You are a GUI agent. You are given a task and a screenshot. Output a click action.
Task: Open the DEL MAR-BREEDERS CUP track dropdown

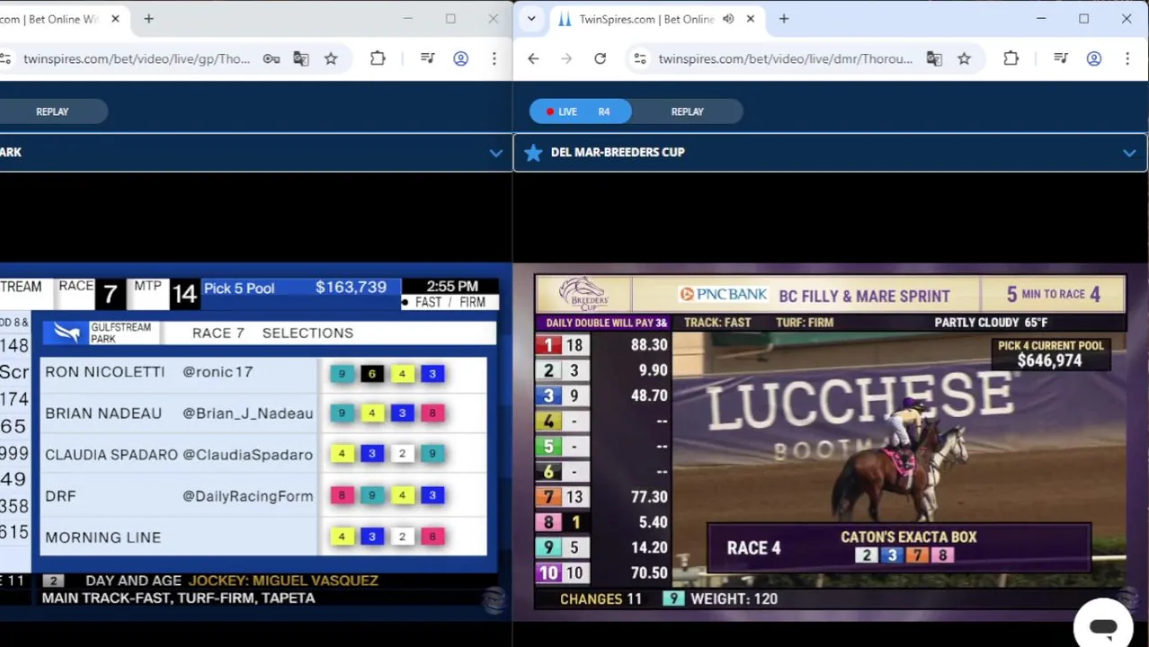(x=830, y=153)
